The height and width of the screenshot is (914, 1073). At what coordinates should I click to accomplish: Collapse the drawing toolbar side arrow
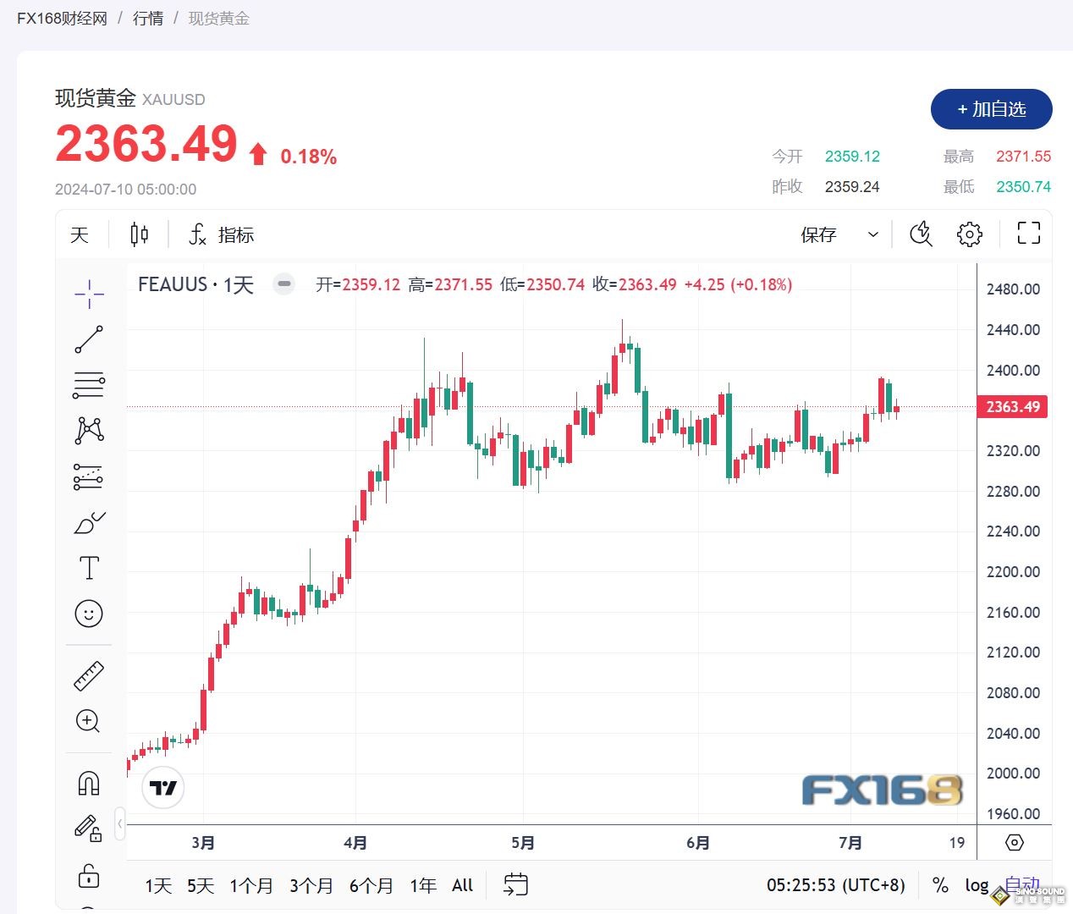pyautogui.click(x=120, y=823)
